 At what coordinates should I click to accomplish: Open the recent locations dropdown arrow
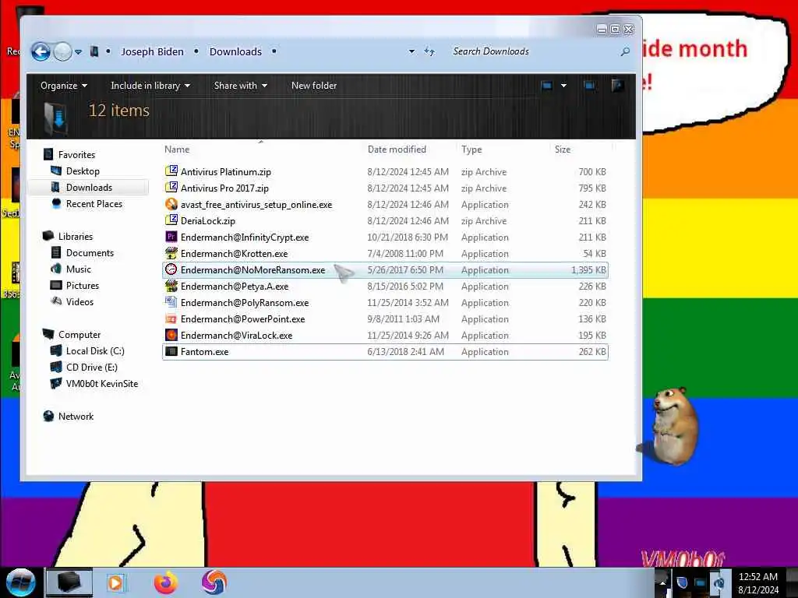[x=79, y=52]
